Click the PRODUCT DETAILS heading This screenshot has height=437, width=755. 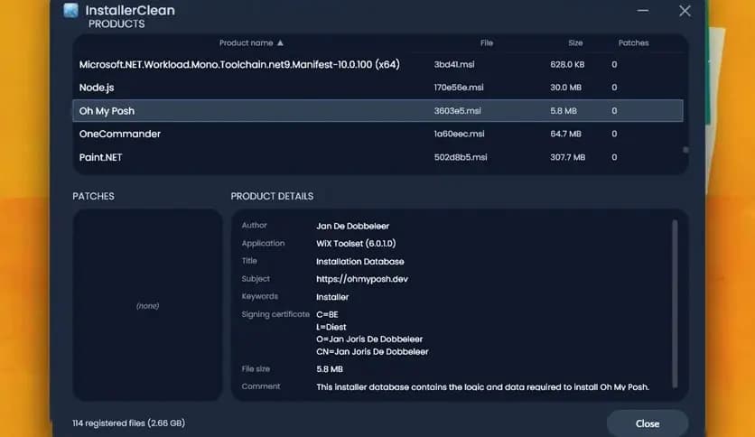click(x=272, y=196)
